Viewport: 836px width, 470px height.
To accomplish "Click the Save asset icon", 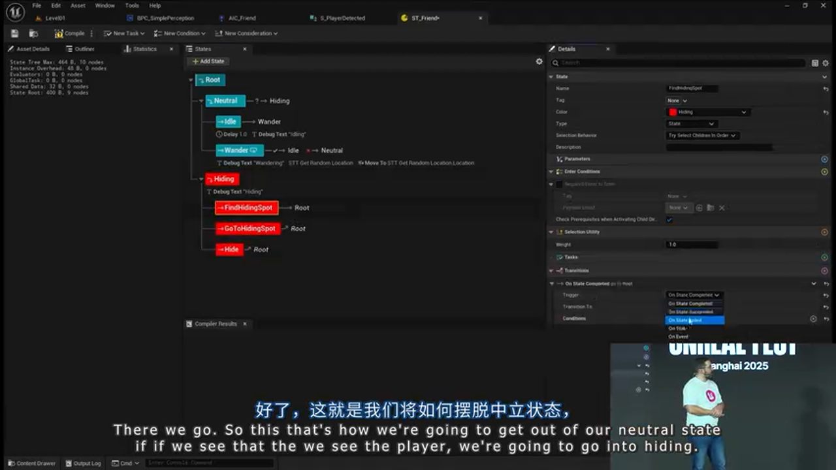I will pos(14,33).
